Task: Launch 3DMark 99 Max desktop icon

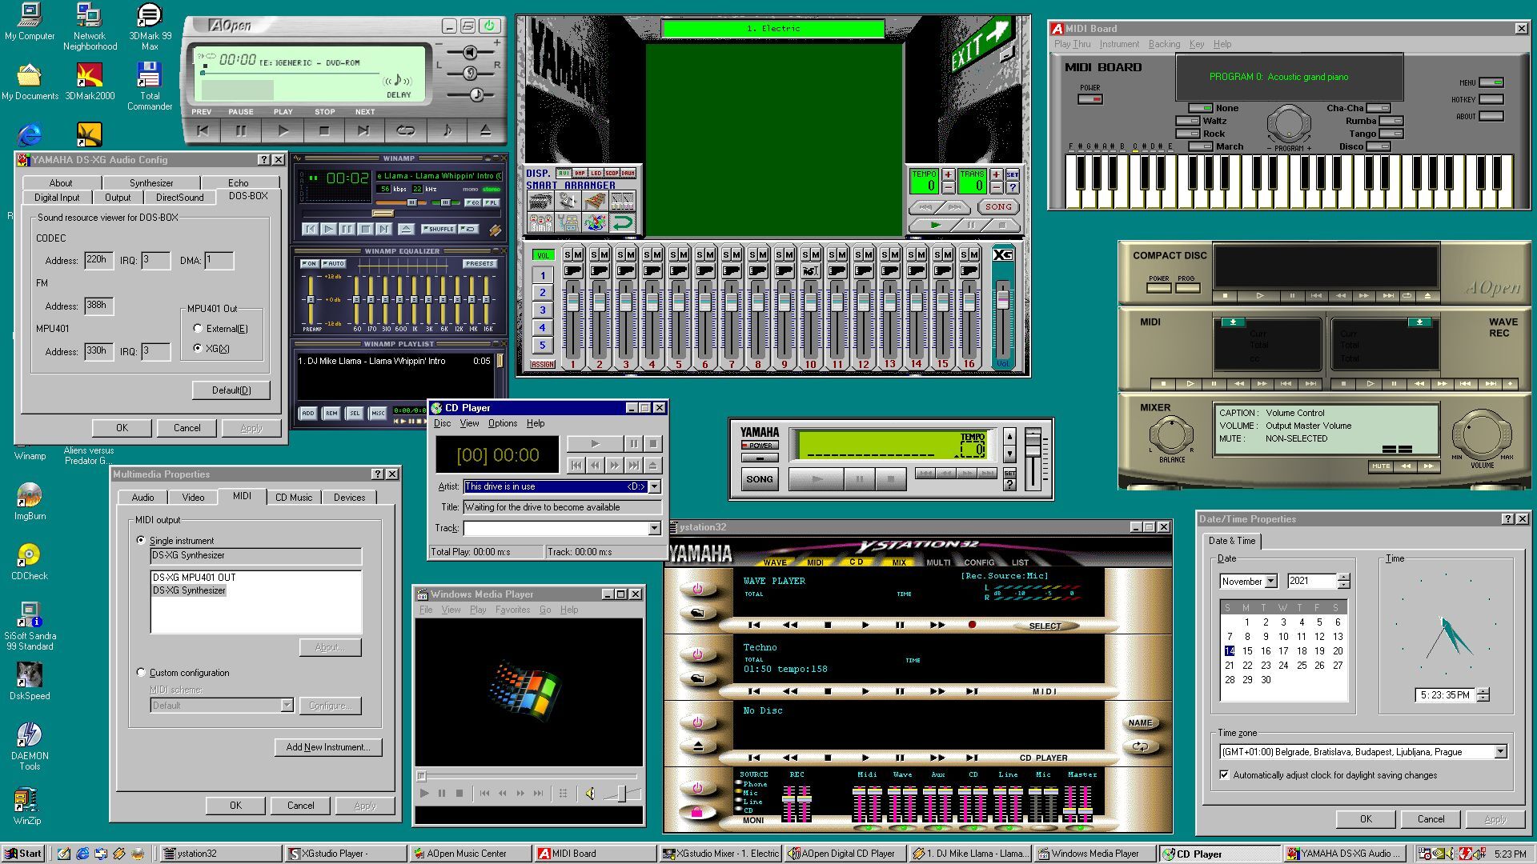Action: click(x=150, y=26)
